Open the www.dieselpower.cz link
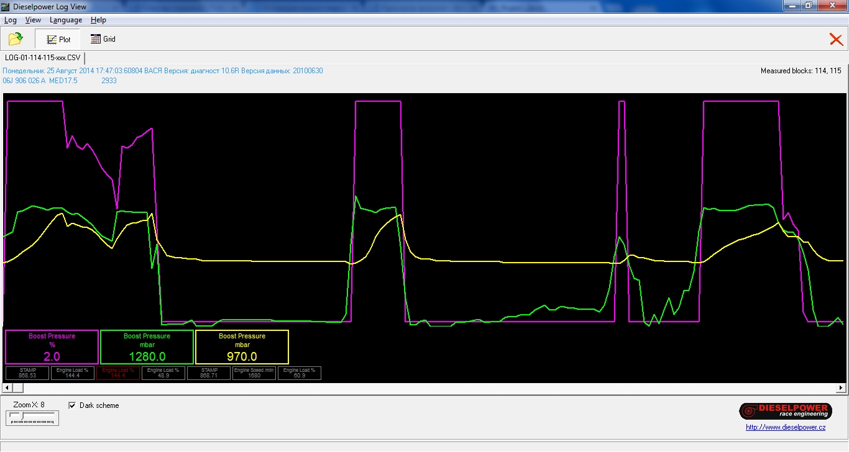The image size is (849, 452). [786, 427]
